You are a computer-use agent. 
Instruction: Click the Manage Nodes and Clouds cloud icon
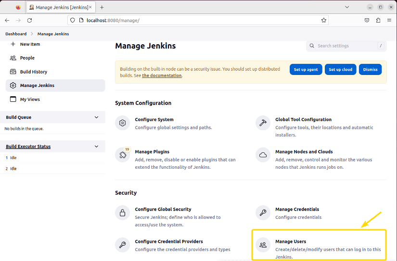pyautogui.click(x=263, y=155)
